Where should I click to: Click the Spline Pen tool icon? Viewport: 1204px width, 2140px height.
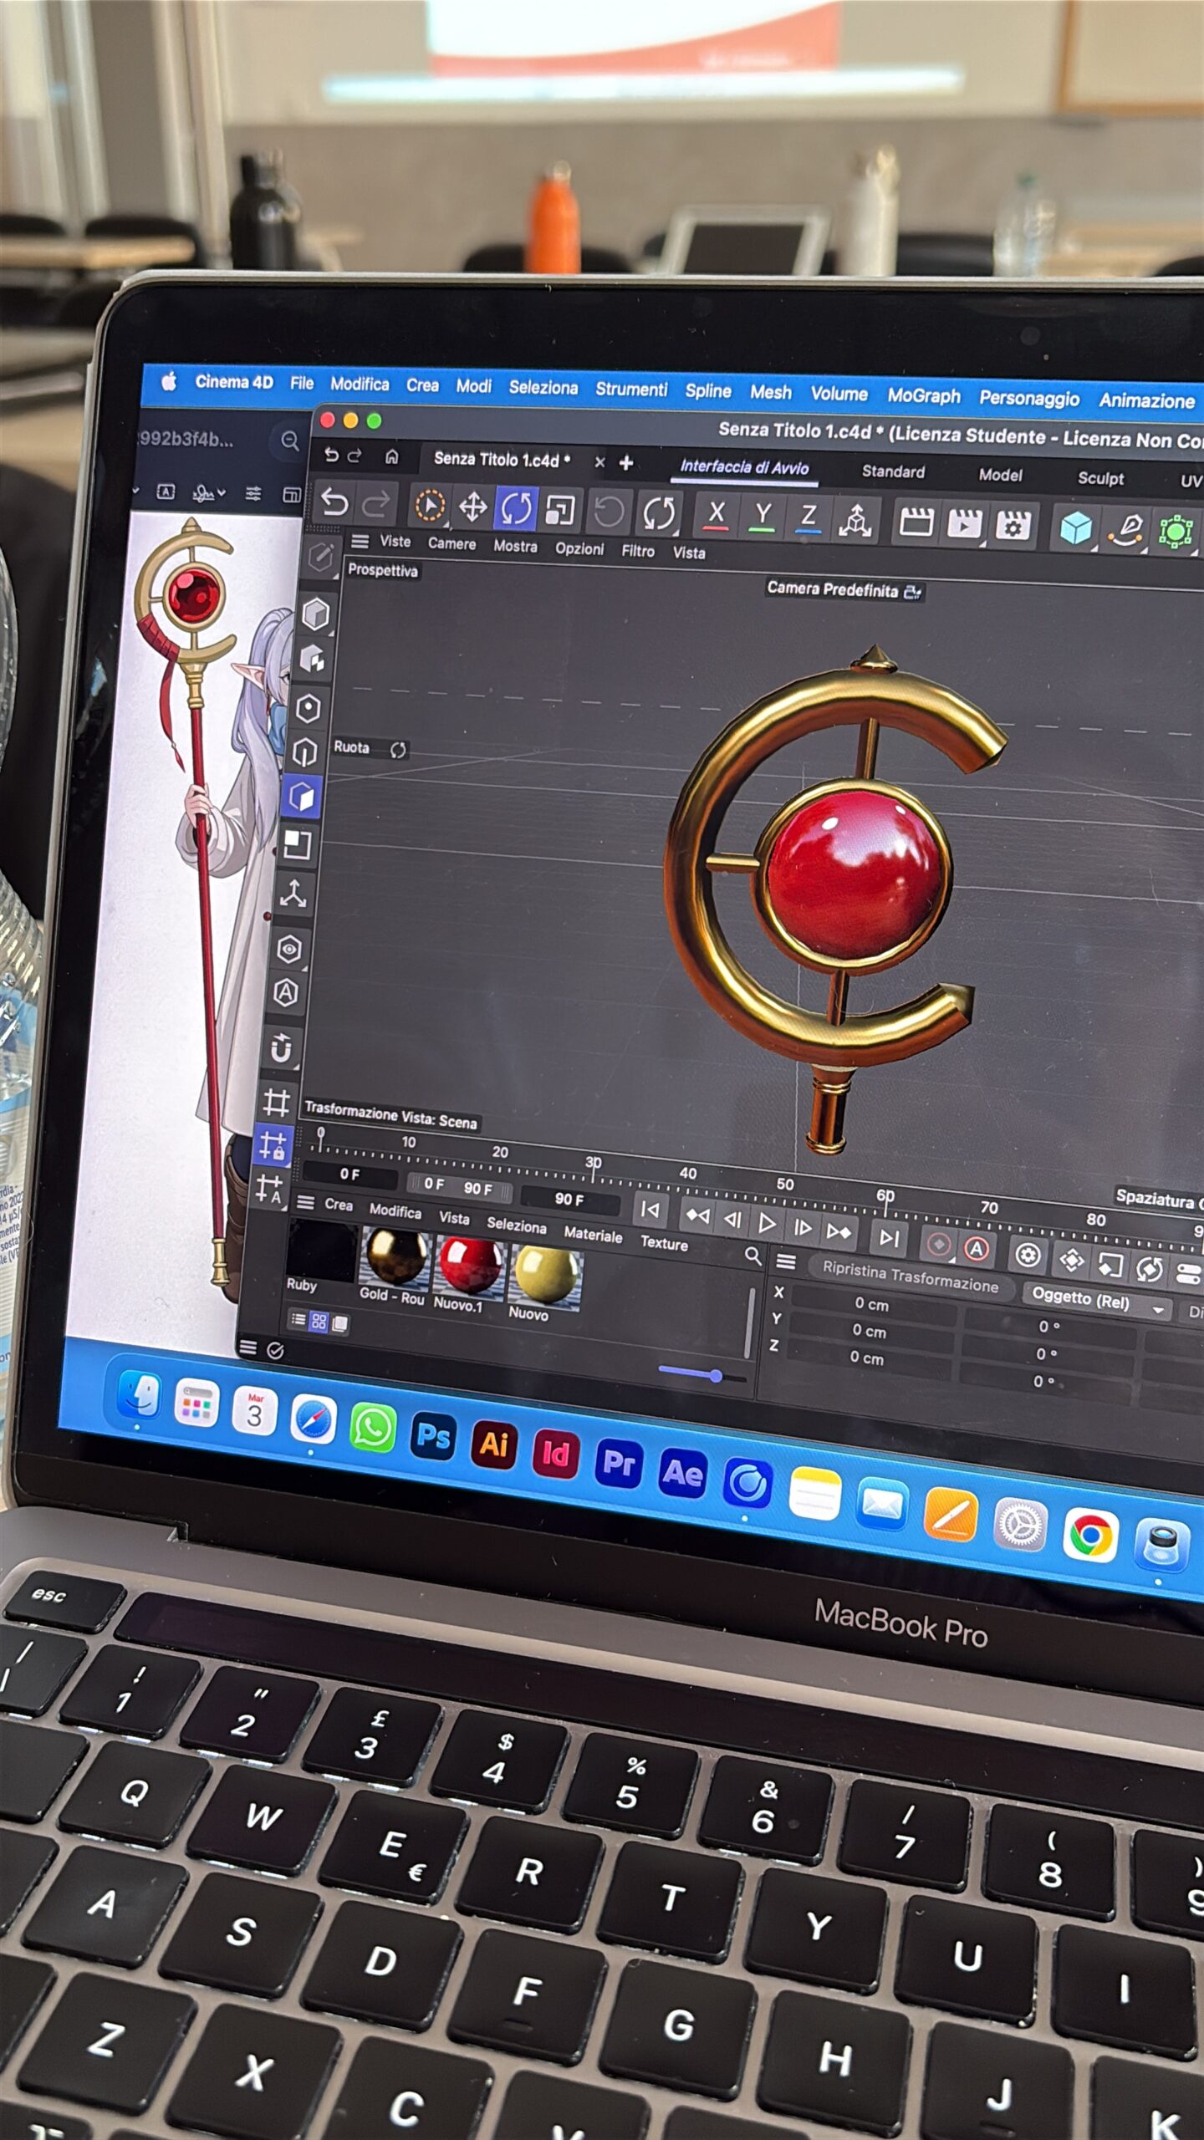pyautogui.click(x=1126, y=530)
